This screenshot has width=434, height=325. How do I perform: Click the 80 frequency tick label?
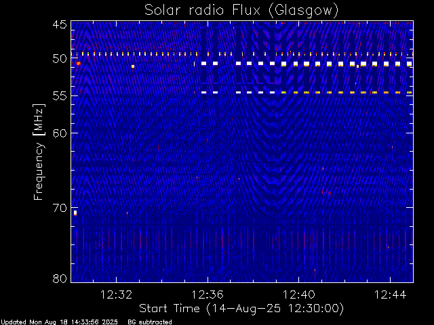(x=60, y=278)
